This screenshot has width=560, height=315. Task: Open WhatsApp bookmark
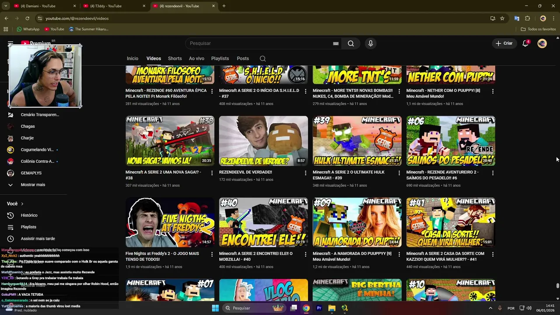click(28, 29)
